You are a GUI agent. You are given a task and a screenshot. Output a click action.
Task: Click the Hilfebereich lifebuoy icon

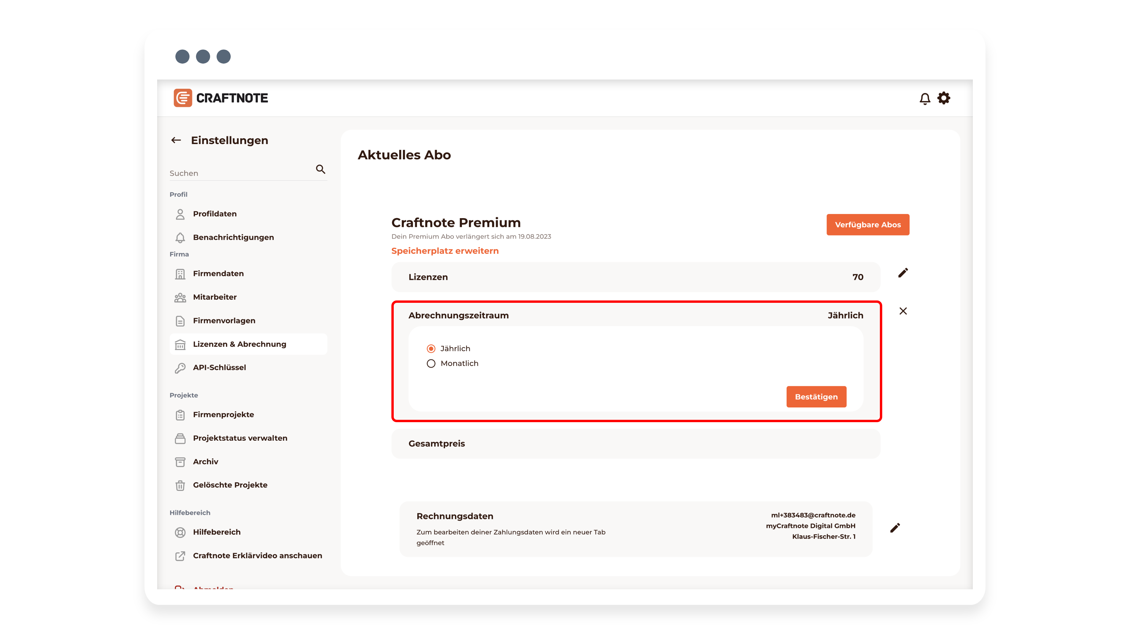pyautogui.click(x=180, y=532)
